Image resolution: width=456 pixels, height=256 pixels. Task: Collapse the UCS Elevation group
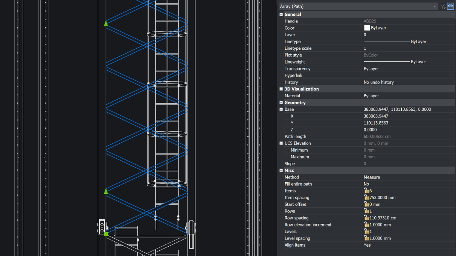click(x=281, y=143)
